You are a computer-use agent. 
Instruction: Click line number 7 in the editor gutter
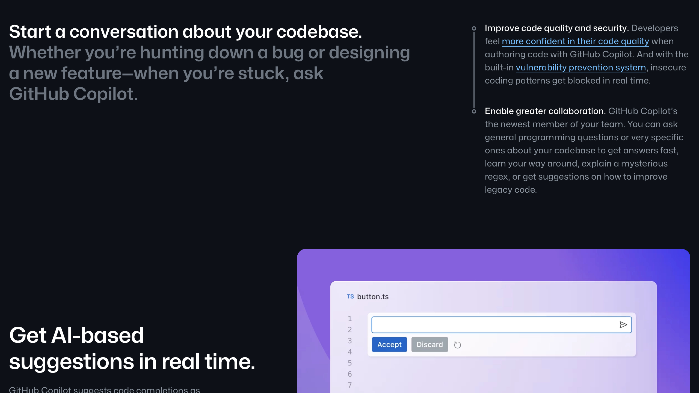click(350, 385)
